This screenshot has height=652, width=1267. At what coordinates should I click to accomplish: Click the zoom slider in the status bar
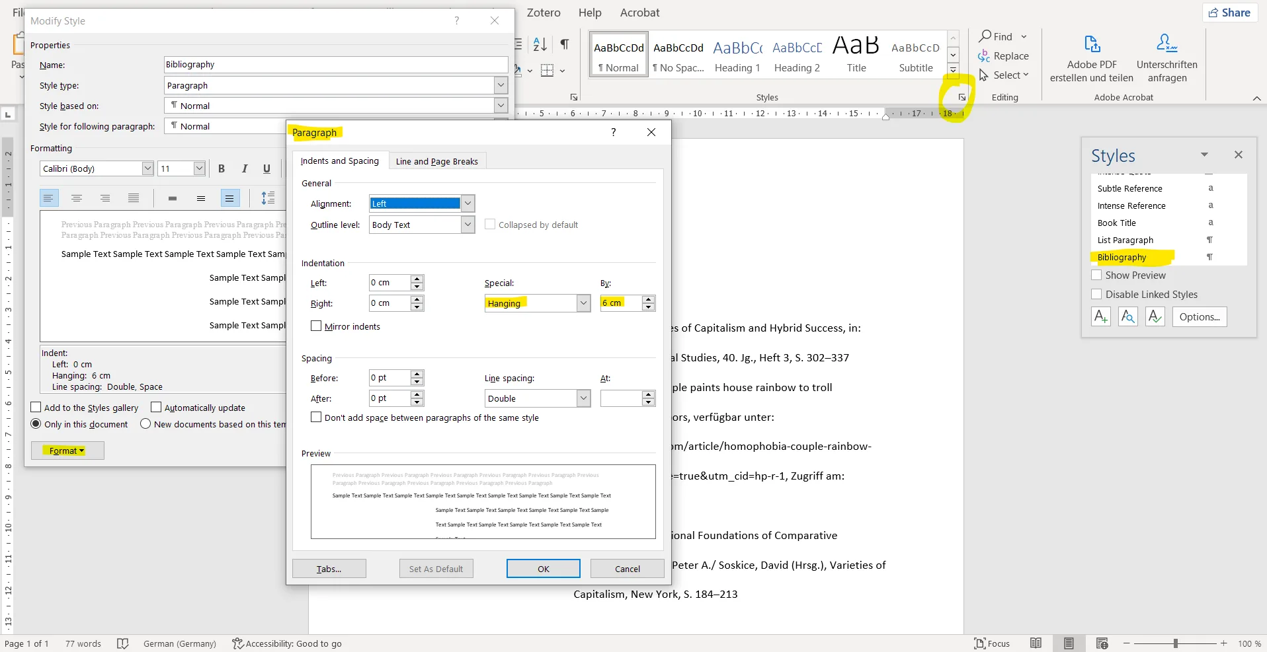pyautogui.click(x=1175, y=643)
